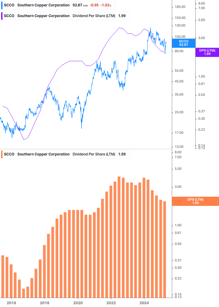The width and height of the screenshot is (219, 307).
Task: Click the 2020 label on the time axis
Action: [78, 303]
